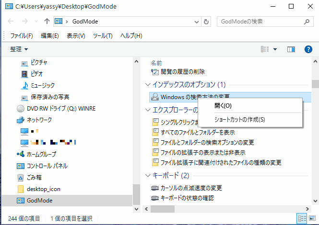Select ファイル拡張子に関連付けされたファイルの種類の変更
This screenshot has height=225, width=319.
[x=221, y=162]
